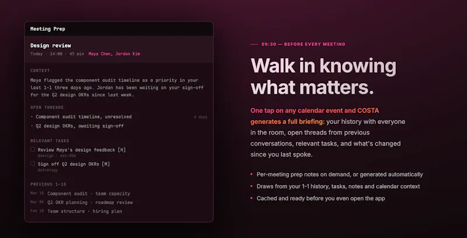Select the OPEN THREADS section label

pyautogui.click(x=47, y=108)
